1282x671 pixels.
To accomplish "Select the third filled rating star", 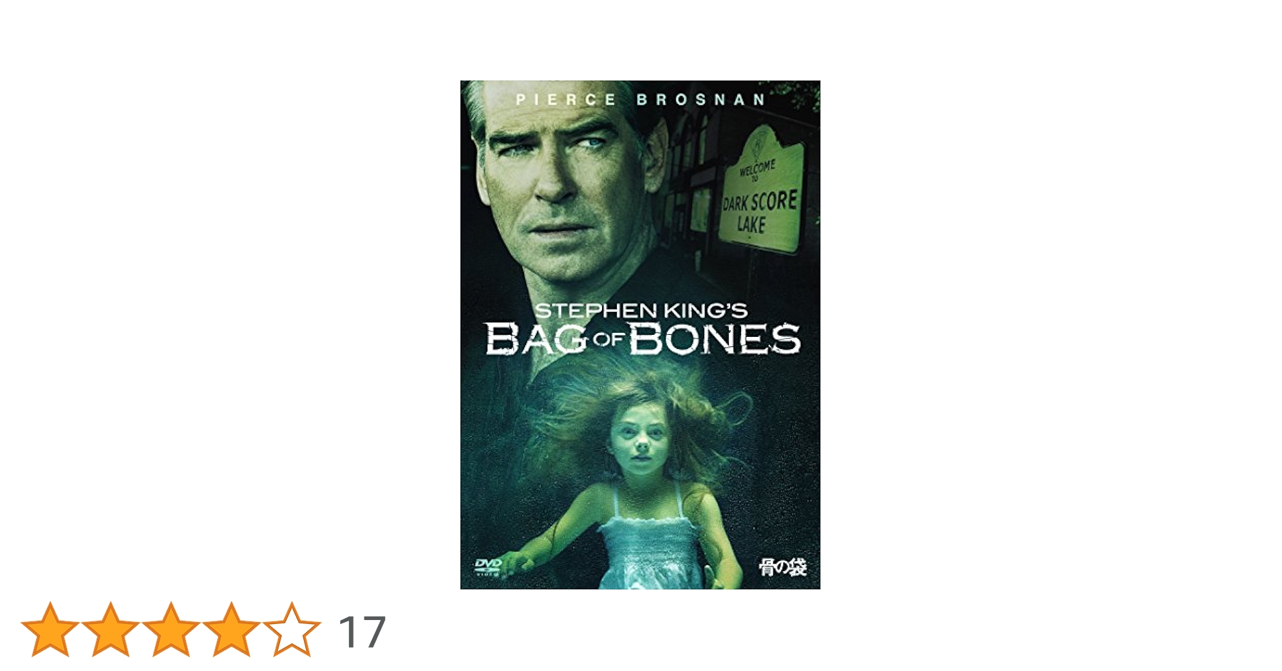I will [x=171, y=629].
